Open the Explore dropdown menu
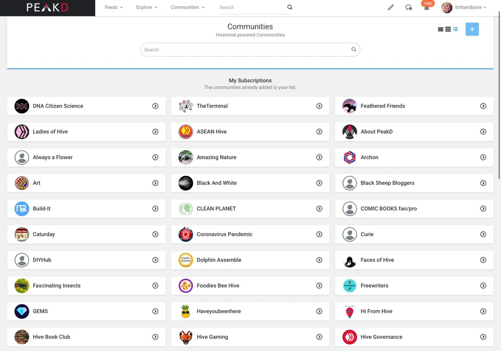This screenshot has height=351, width=501. click(147, 7)
